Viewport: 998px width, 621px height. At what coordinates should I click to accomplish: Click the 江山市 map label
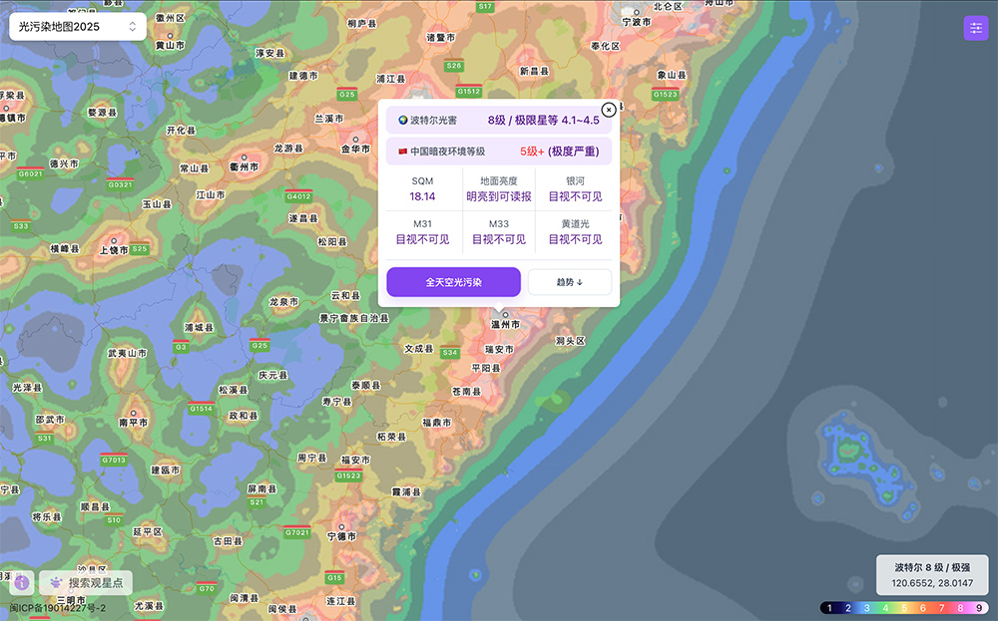pos(210,194)
